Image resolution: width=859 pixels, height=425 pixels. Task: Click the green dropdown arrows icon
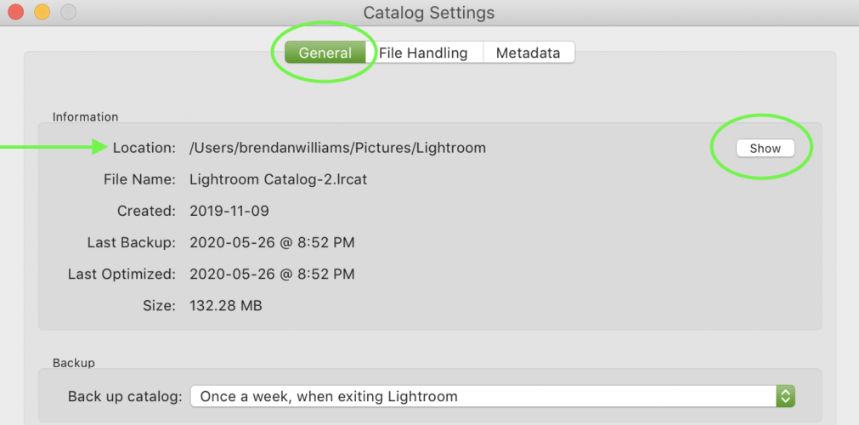click(x=786, y=396)
